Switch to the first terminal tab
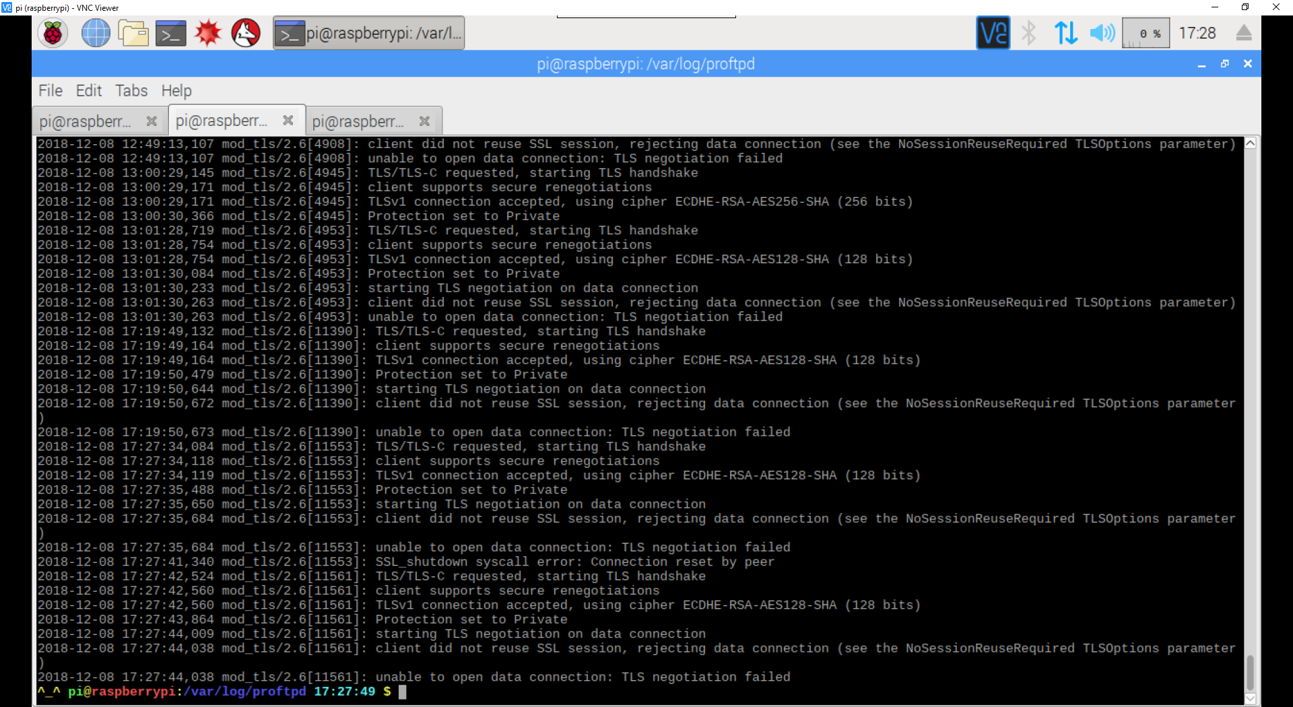 [x=86, y=122]
